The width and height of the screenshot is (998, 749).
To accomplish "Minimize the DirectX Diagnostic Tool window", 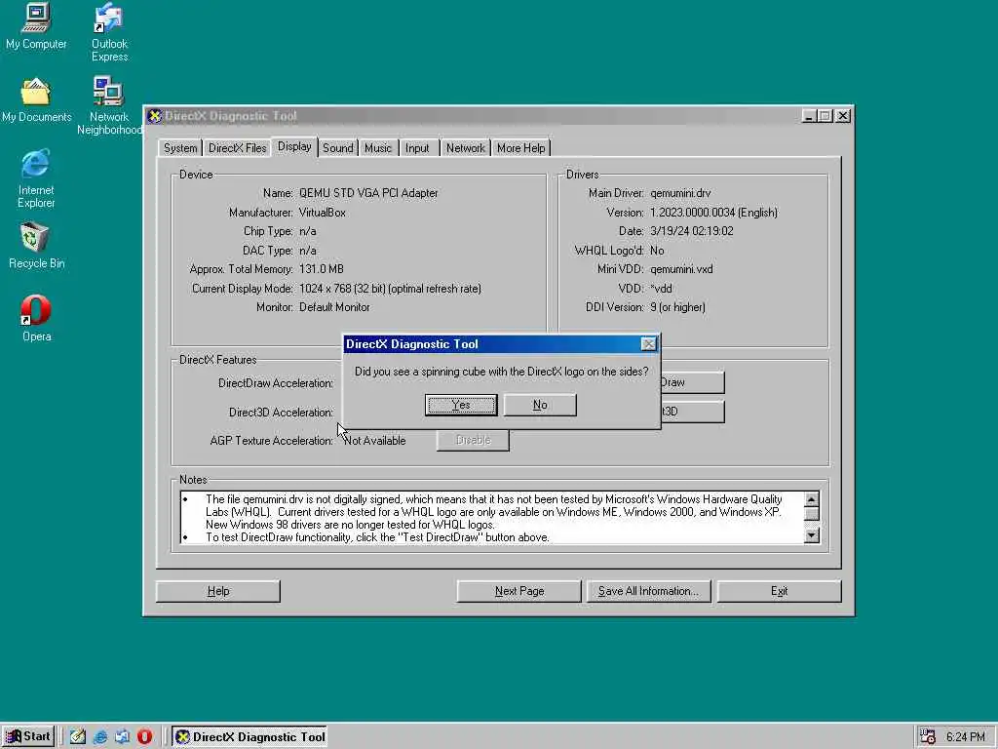I will click(x=809, y=116).
